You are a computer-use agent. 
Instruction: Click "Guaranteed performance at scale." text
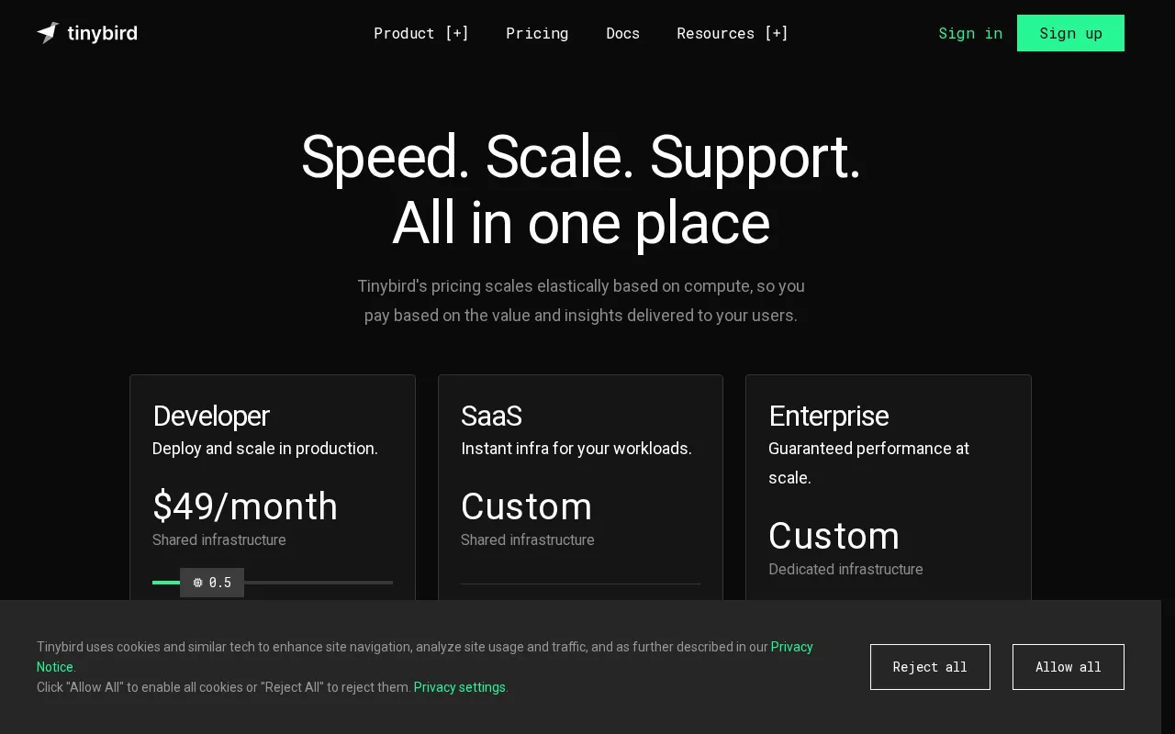point(869,463)
